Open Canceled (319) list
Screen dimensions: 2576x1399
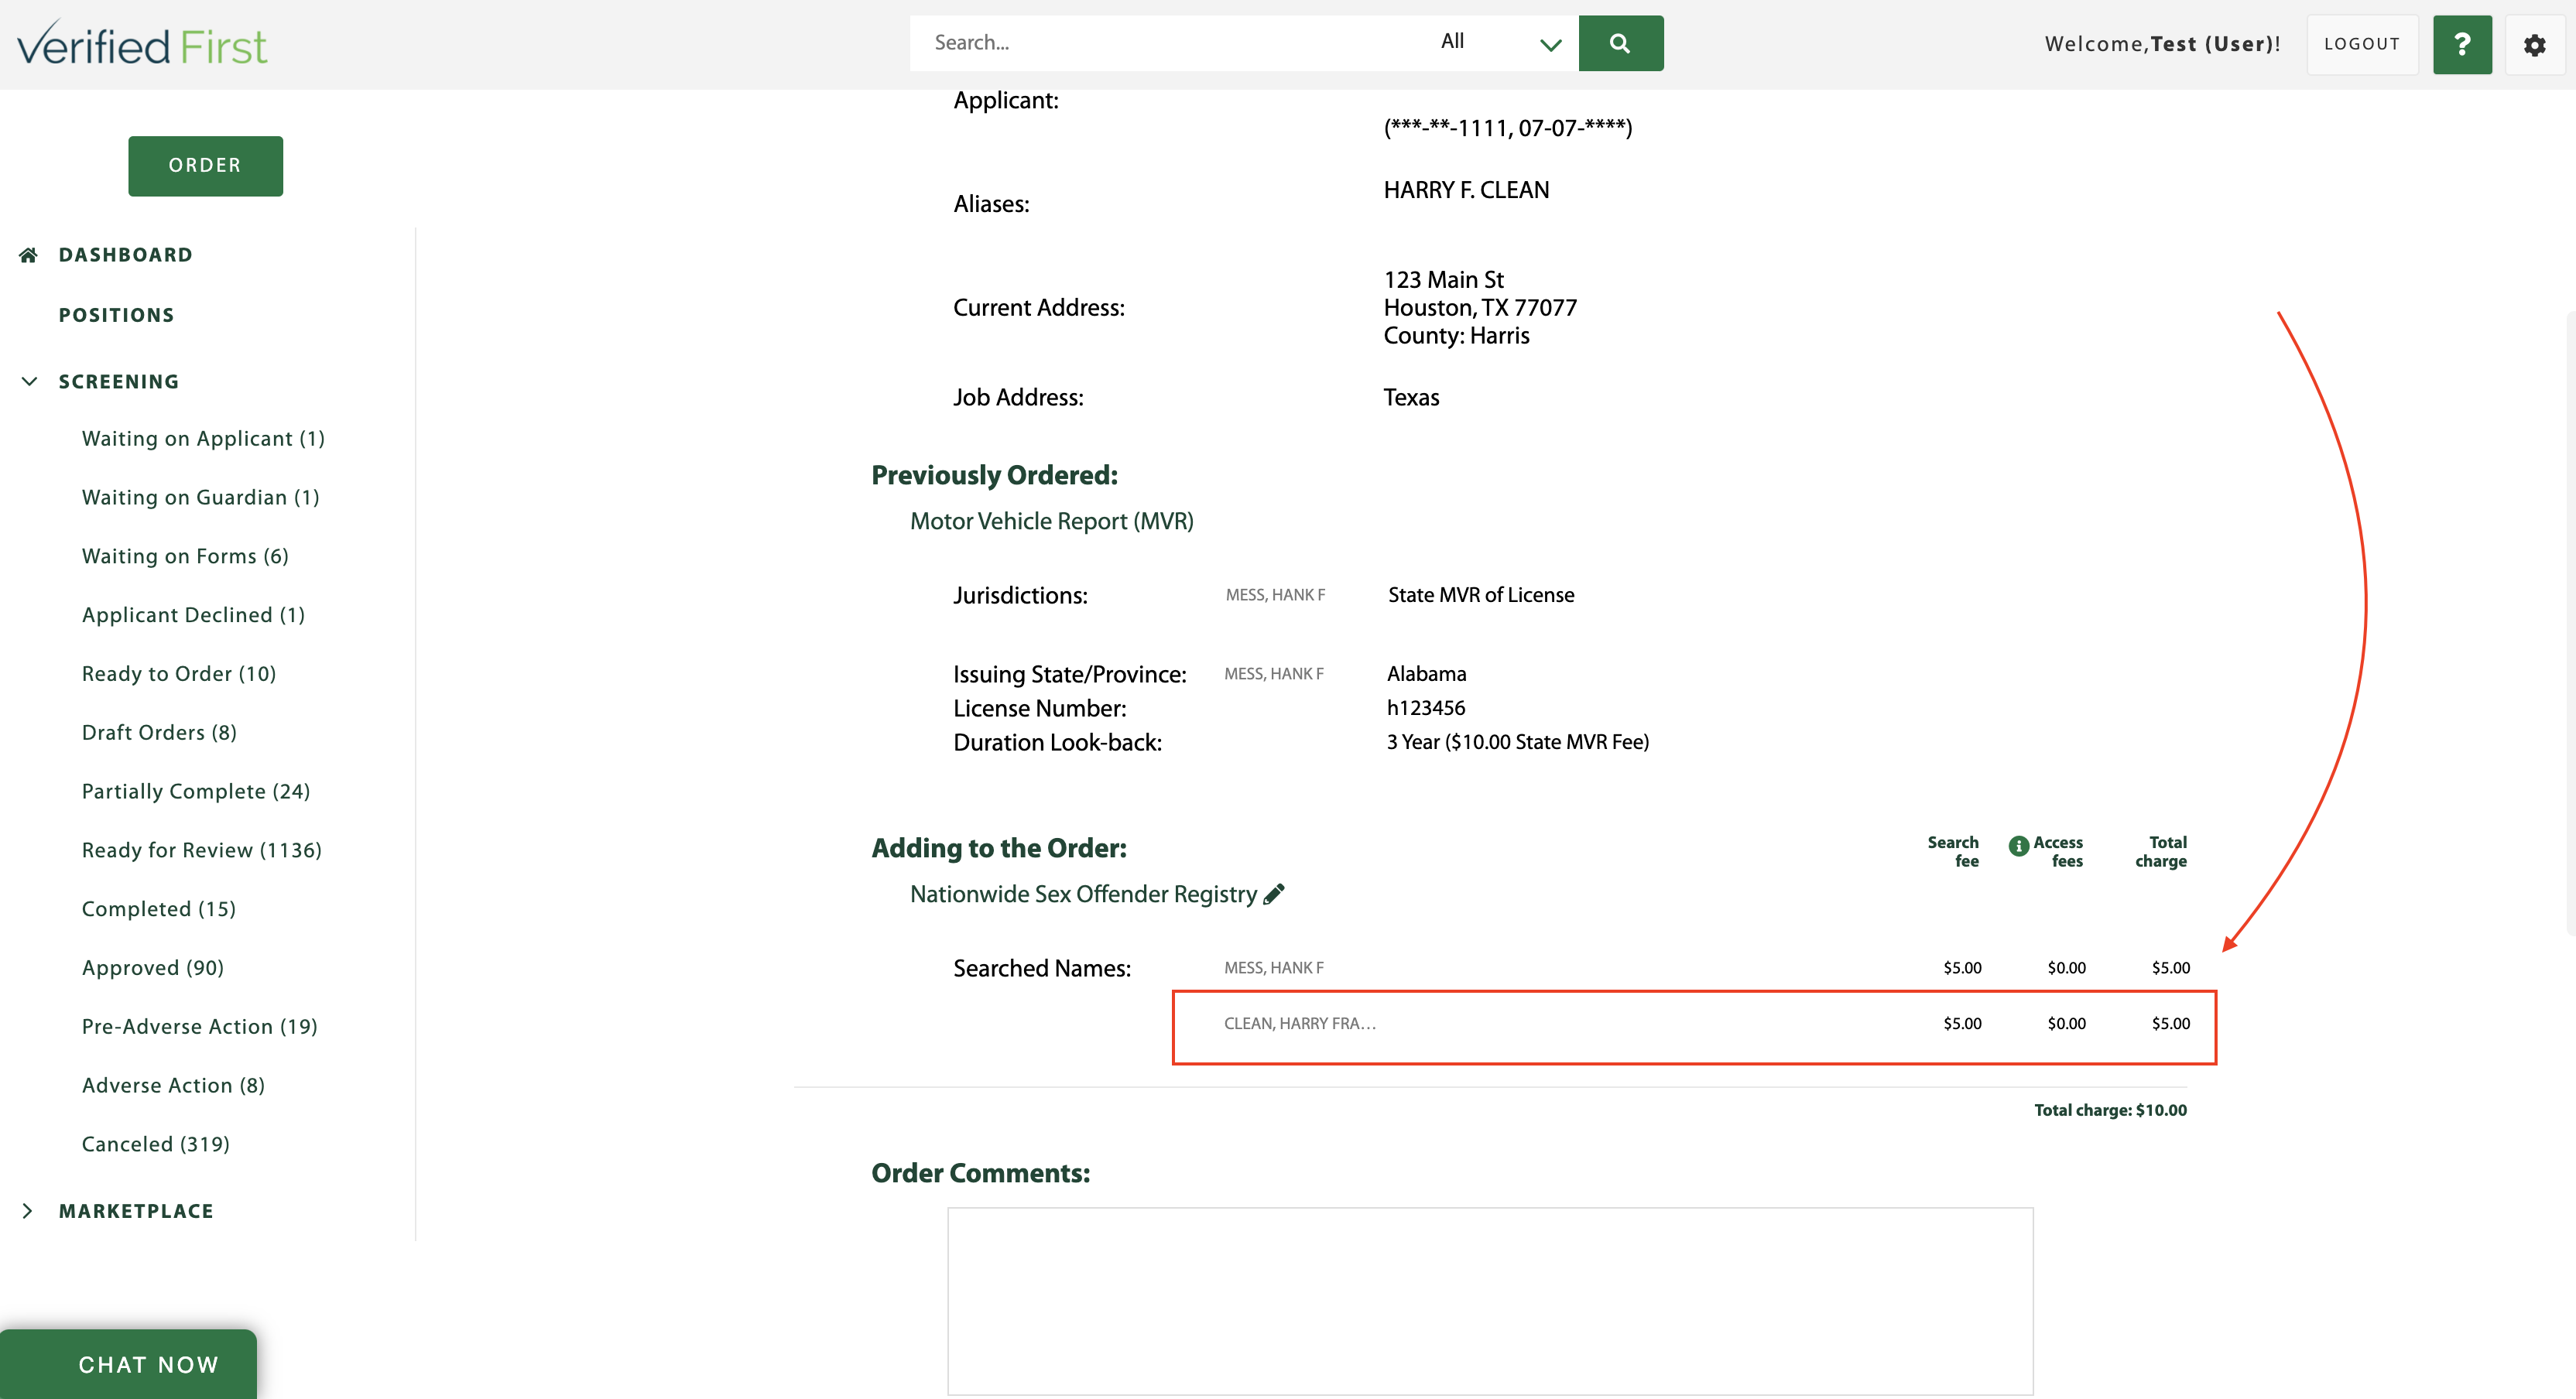click(156, 1144)
